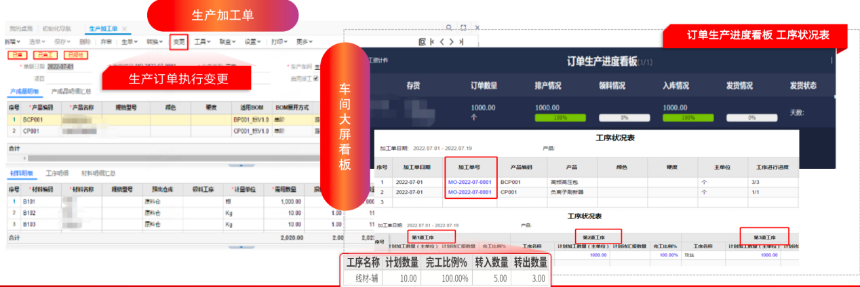Screen dimensions: 860x287
Task: Open first MO-2022-07-0001 order link
Action: click(x=470, y=182)
